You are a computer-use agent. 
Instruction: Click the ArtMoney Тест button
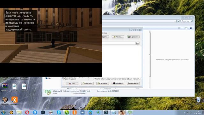pos(72,83)
